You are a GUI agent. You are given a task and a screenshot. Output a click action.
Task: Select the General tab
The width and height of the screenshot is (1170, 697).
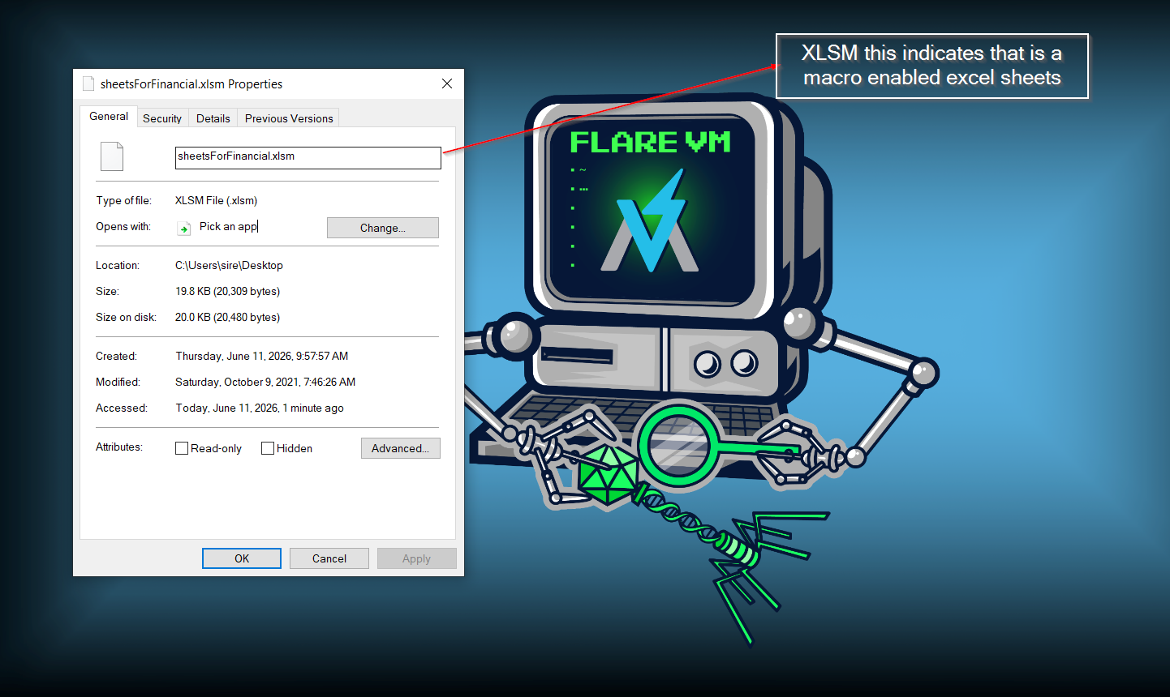[109, 116]
